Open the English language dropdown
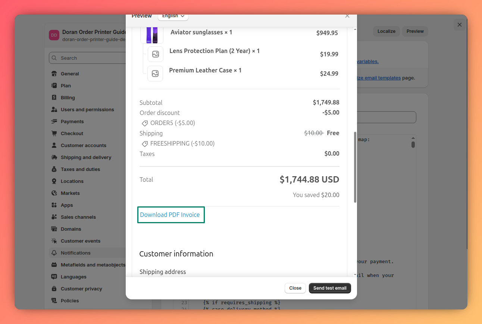 [x=173, y=16]
